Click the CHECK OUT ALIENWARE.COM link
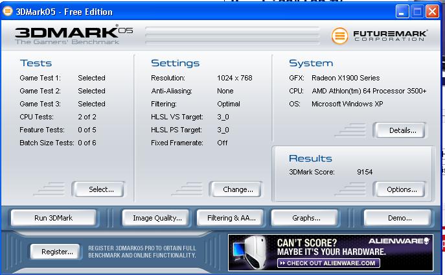The width and height of the screenshot is (445, 275). [328, 263]
